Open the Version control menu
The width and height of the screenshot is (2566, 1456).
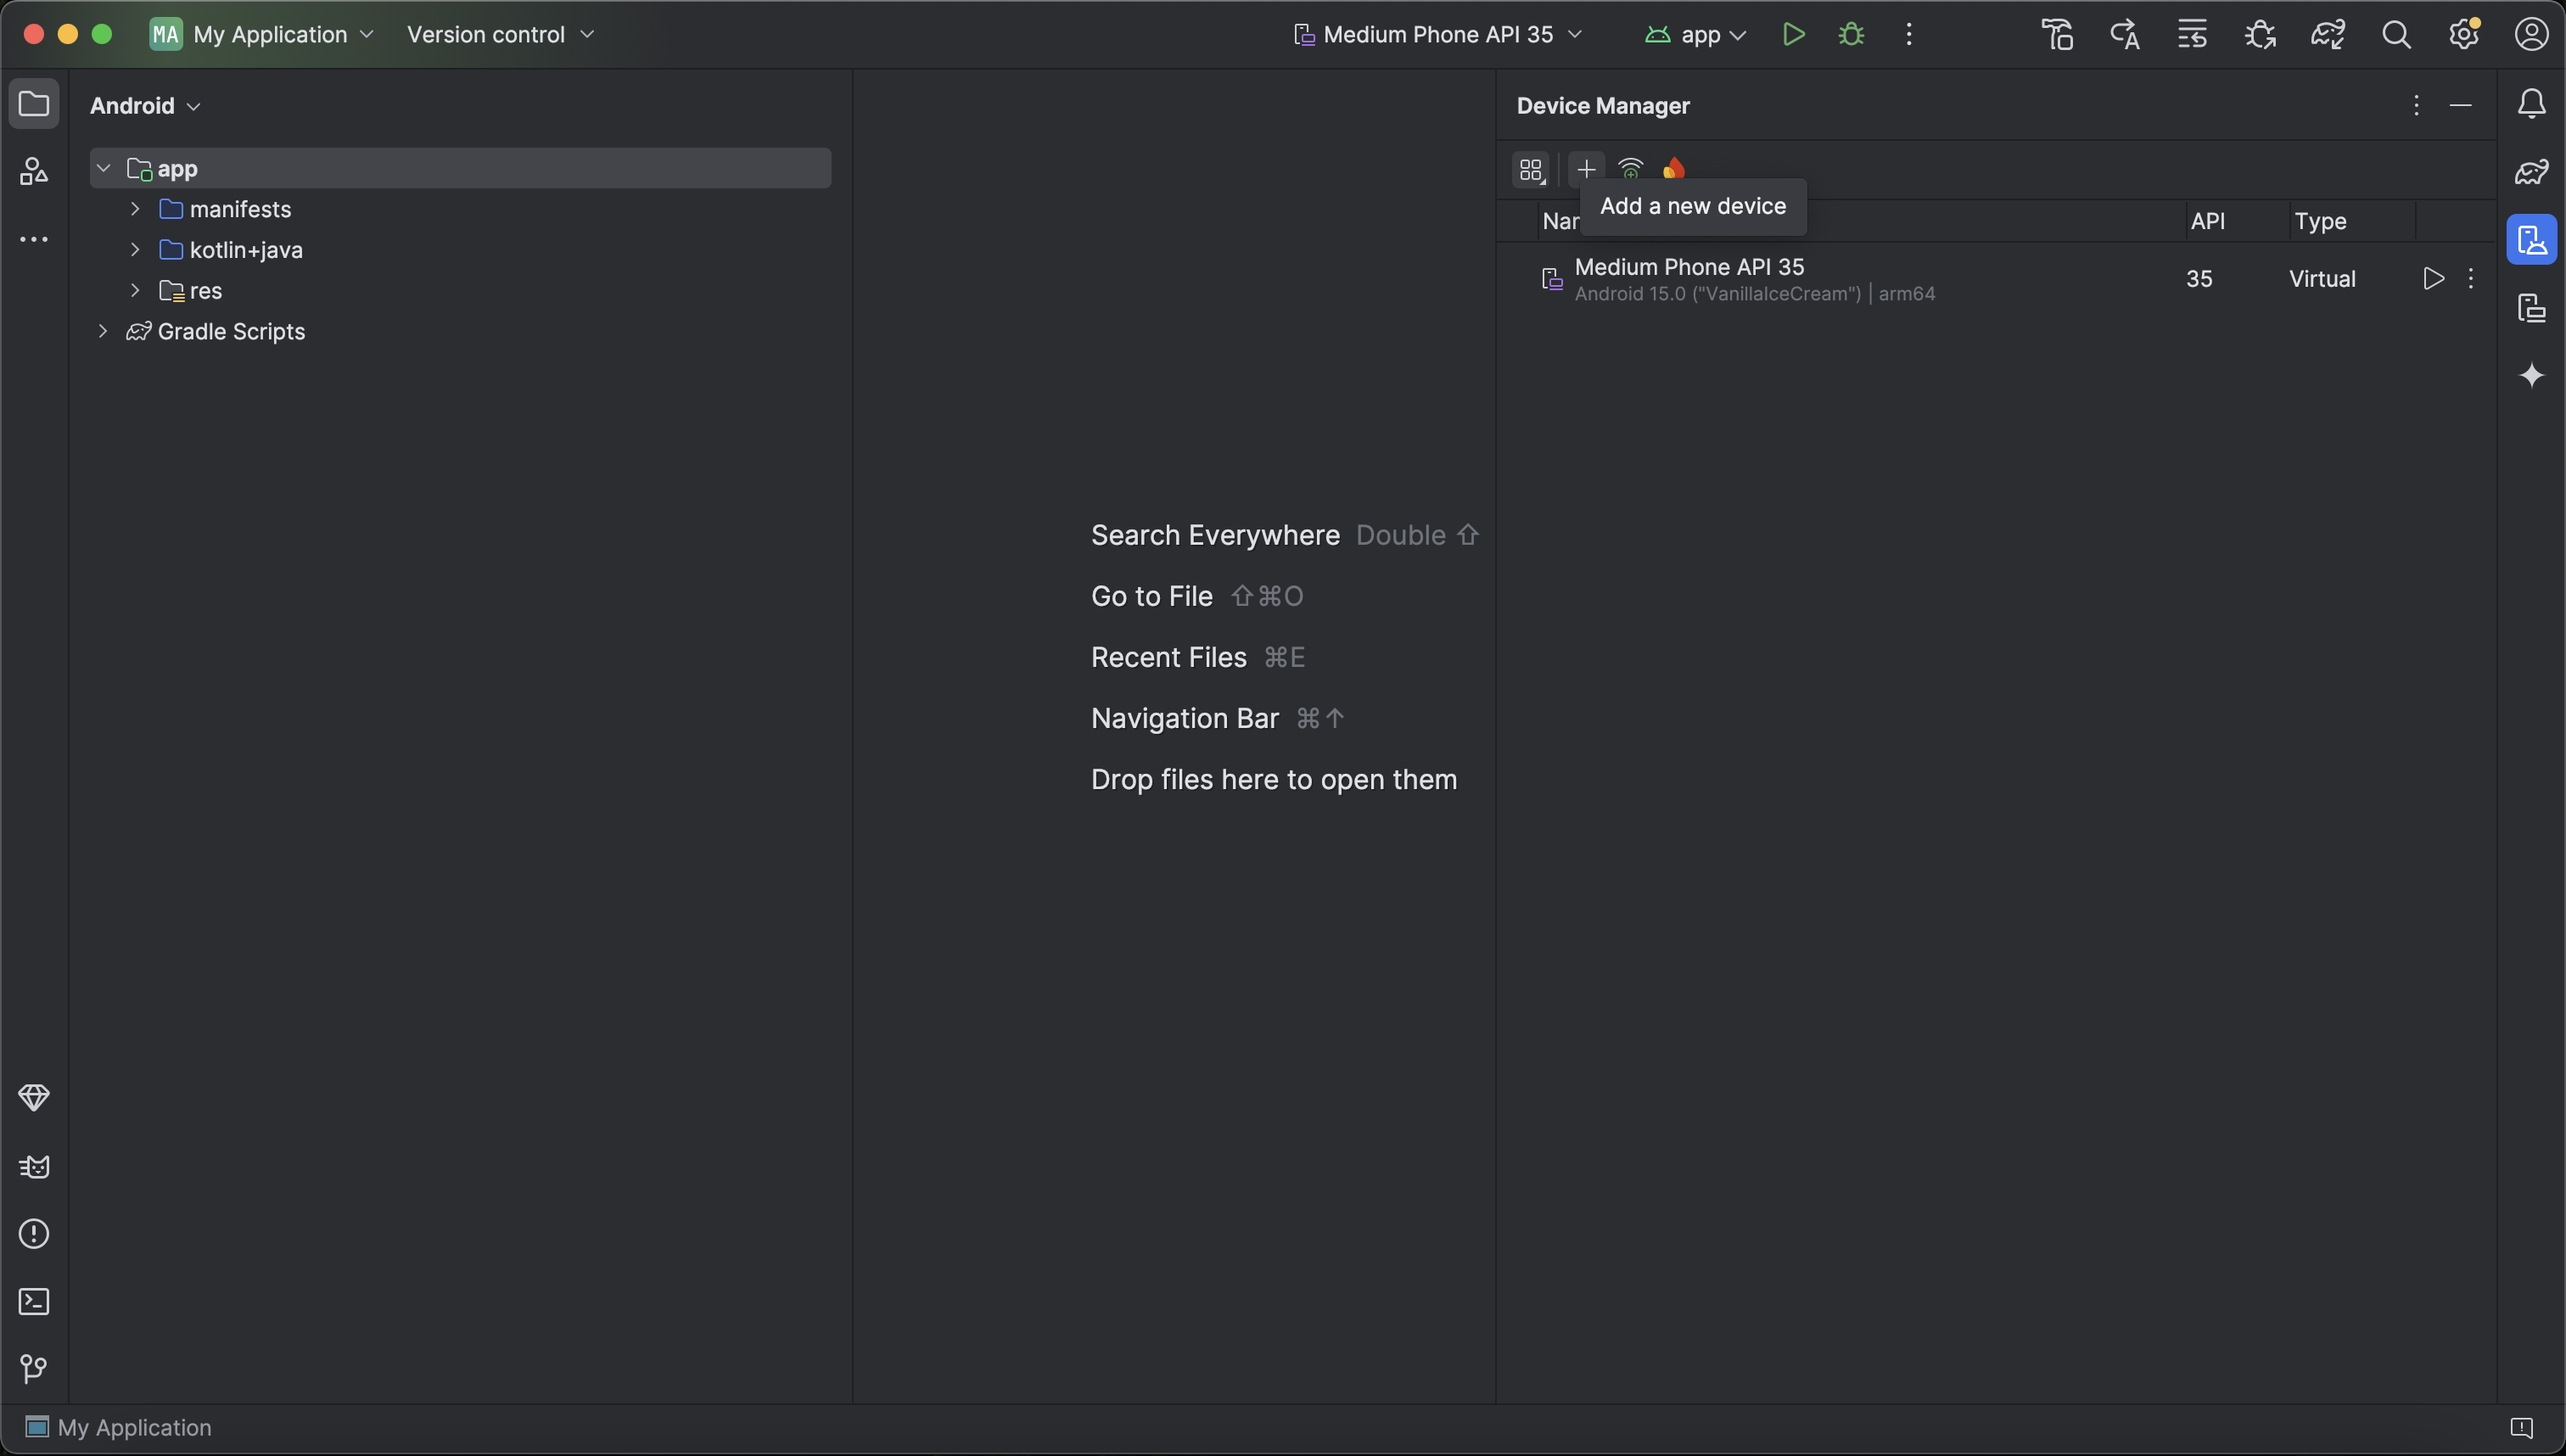[500, 35]
